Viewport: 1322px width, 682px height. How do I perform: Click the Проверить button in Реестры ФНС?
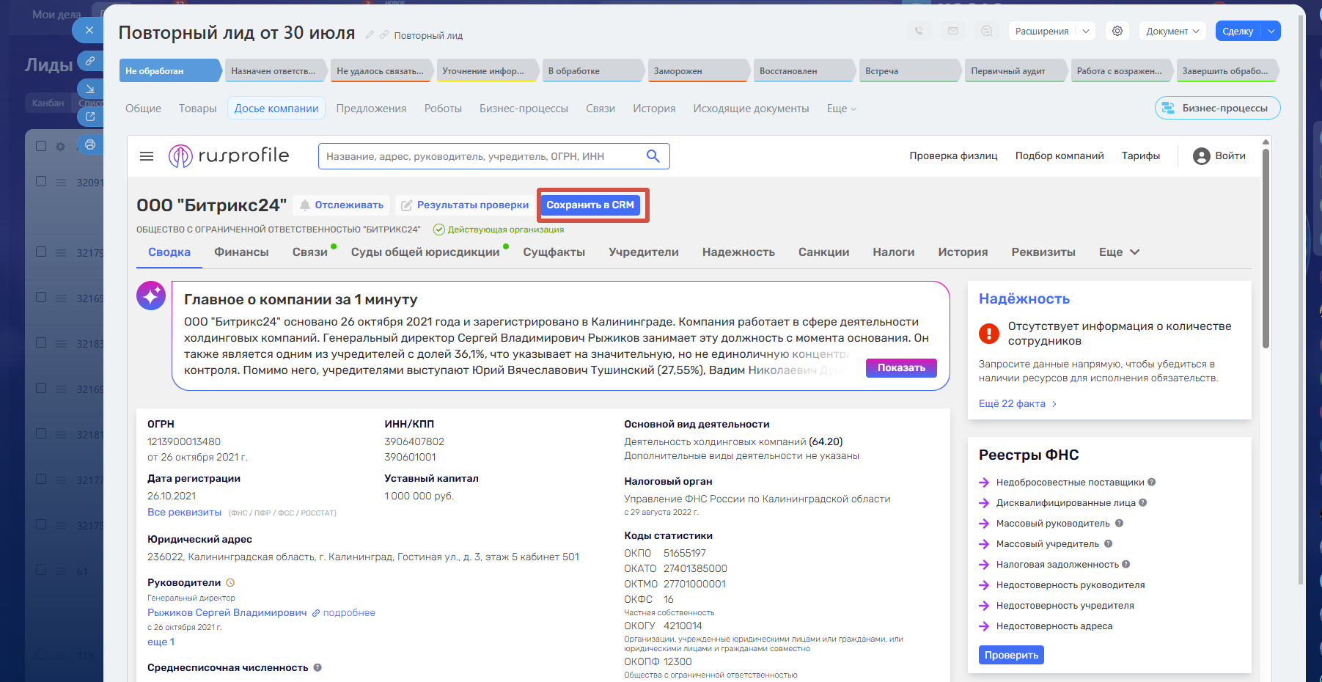[1011, 655]
